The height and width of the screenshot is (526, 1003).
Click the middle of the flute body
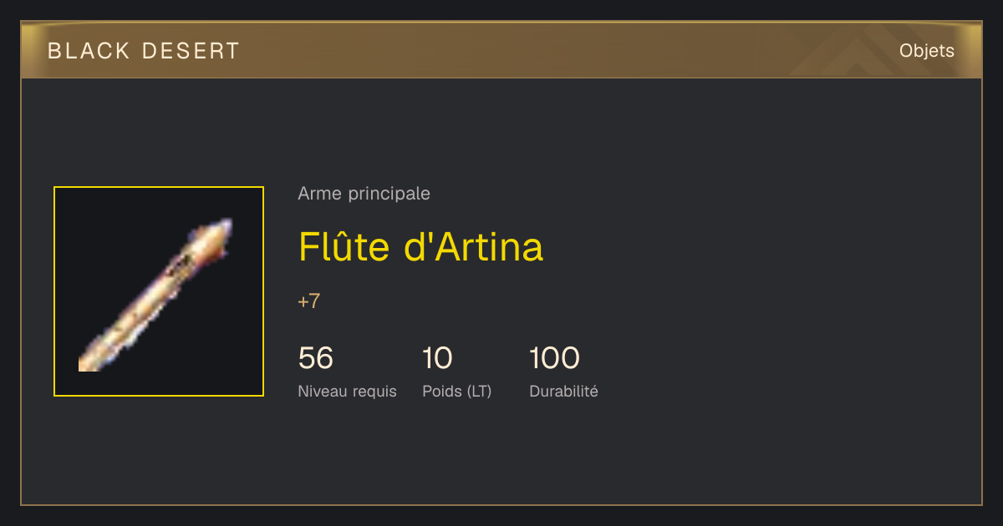[x=156, y=295]
